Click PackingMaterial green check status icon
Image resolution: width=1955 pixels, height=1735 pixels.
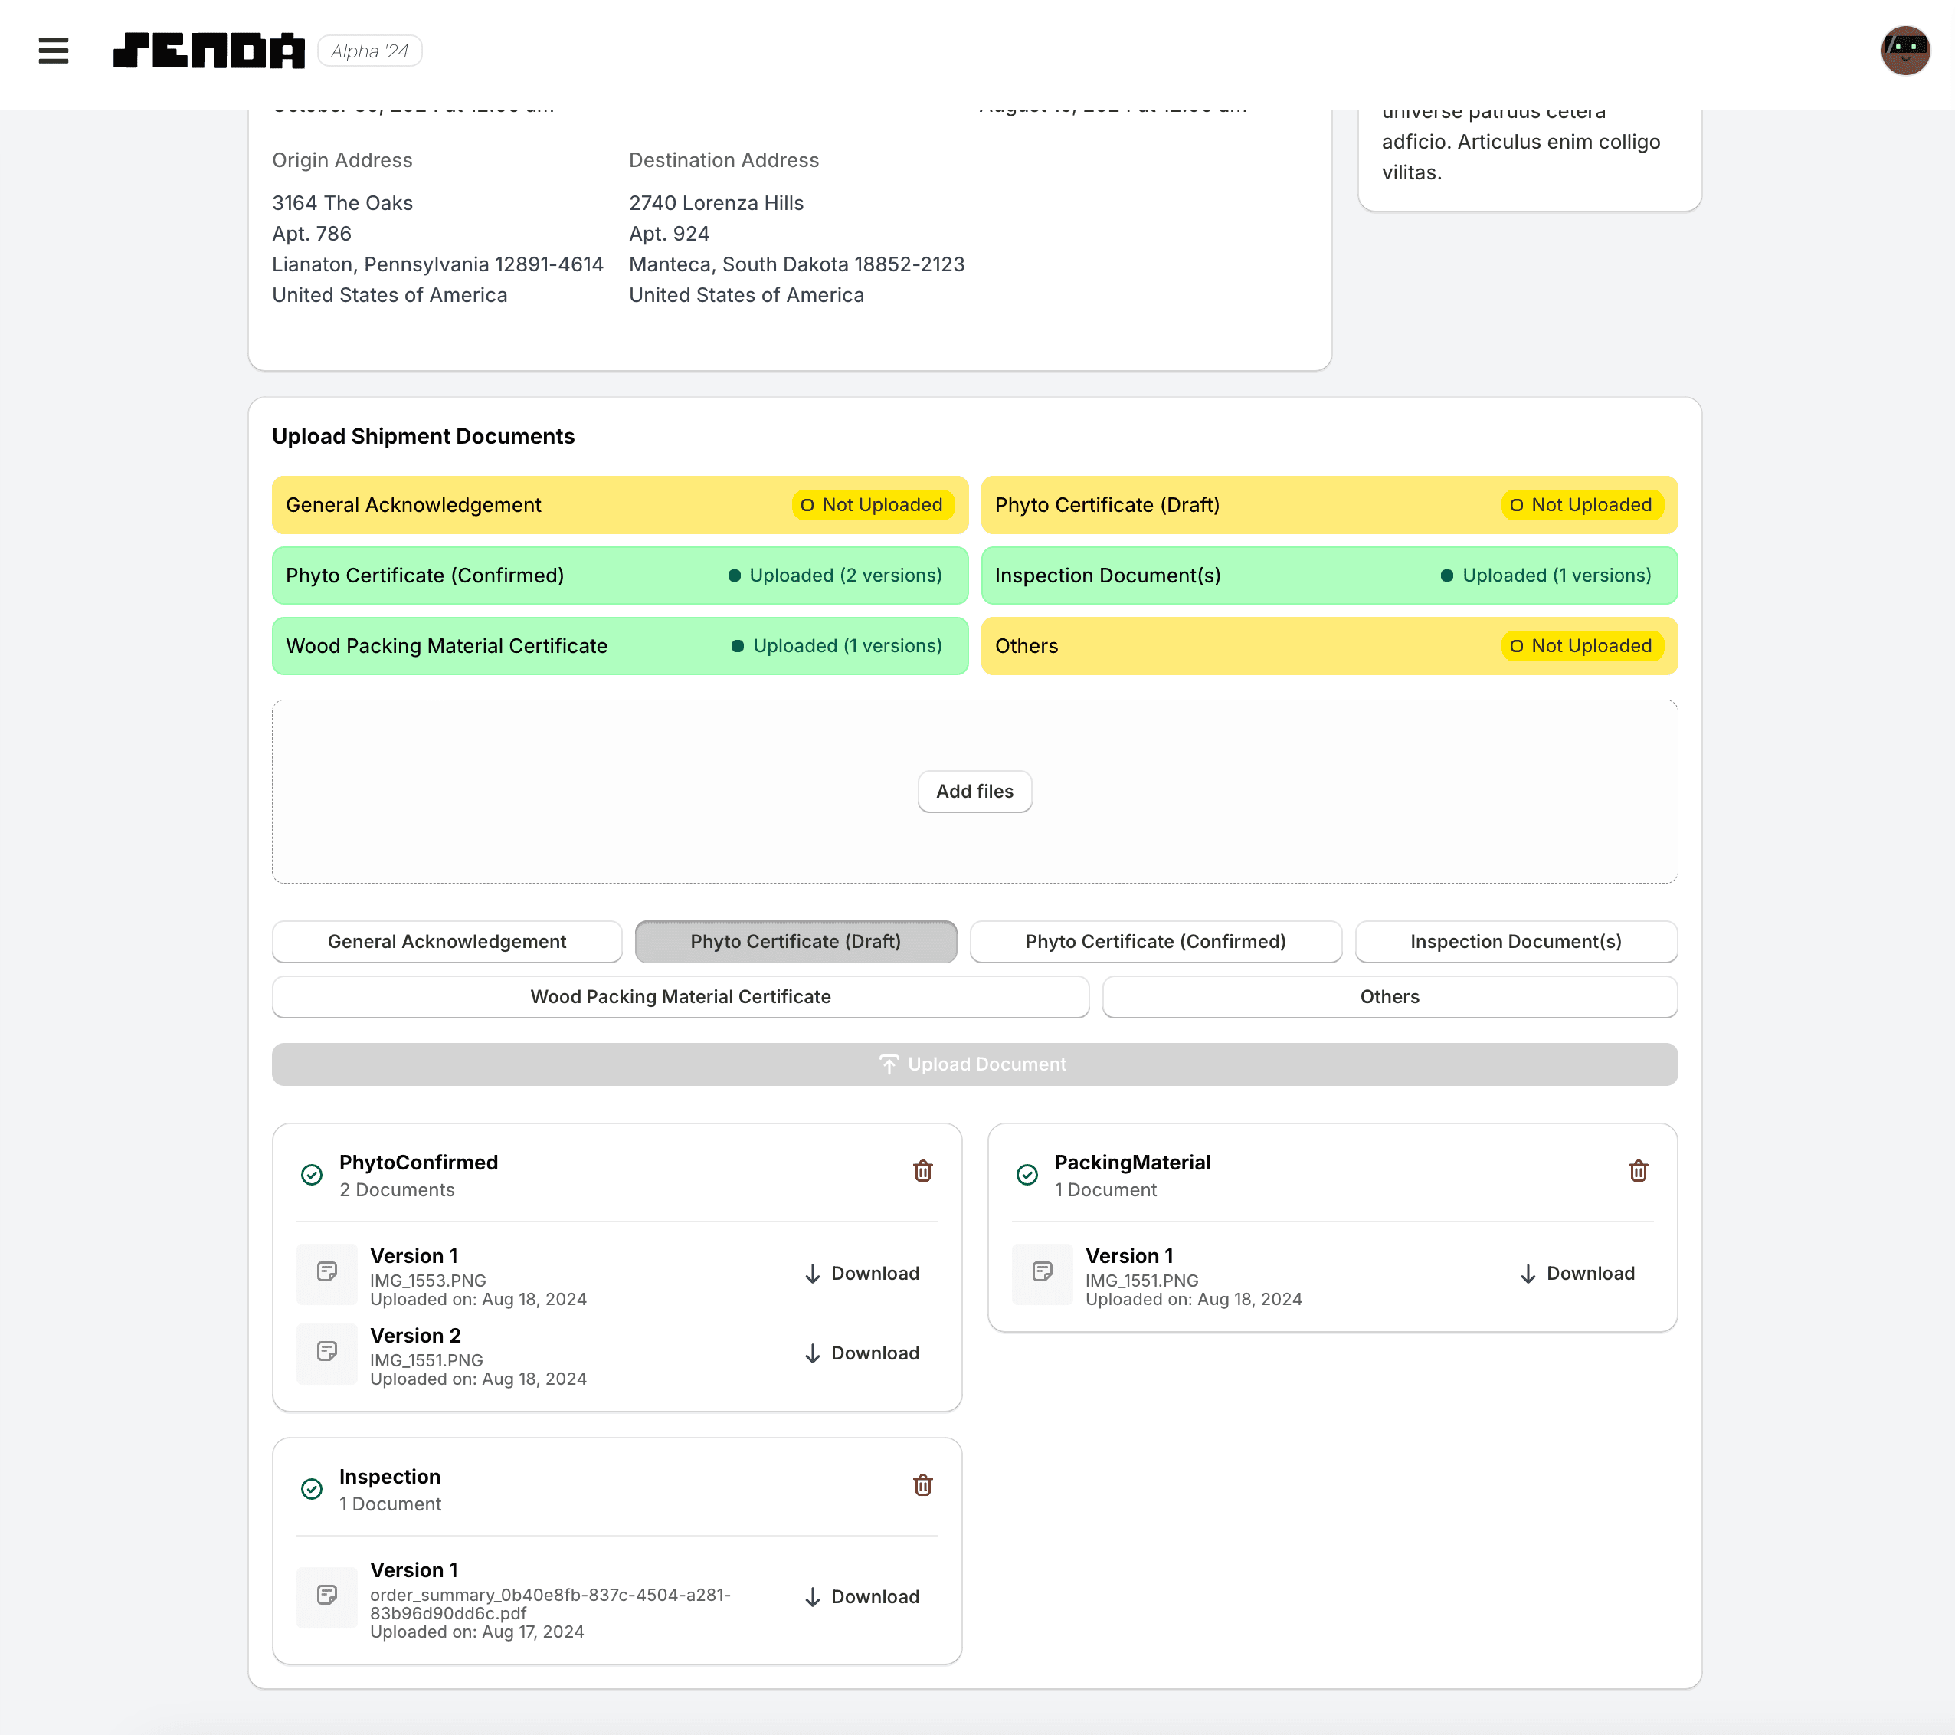(x=1027, y=1174)
